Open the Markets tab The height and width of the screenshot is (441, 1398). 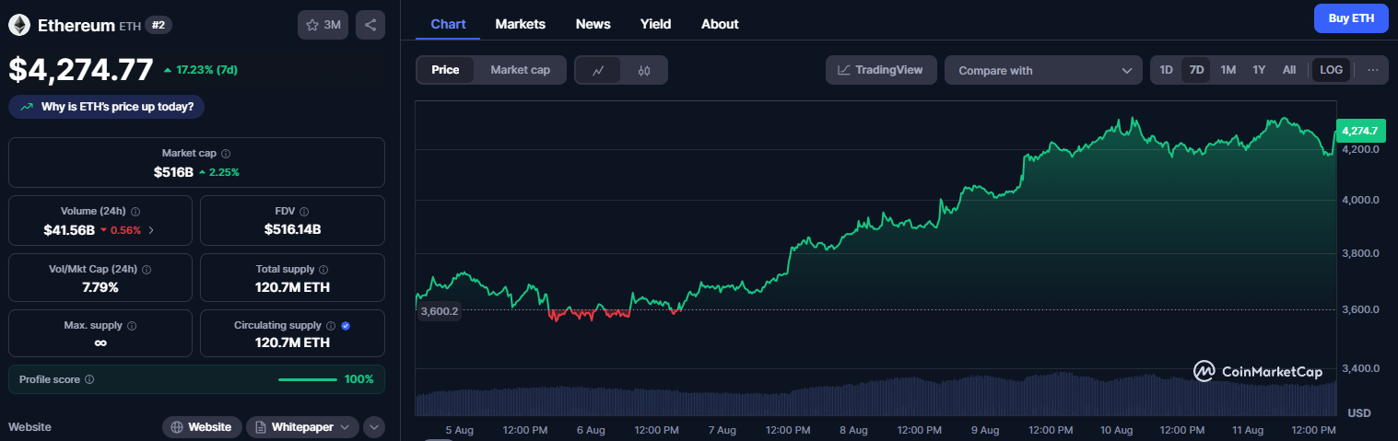tap(521, 24)
